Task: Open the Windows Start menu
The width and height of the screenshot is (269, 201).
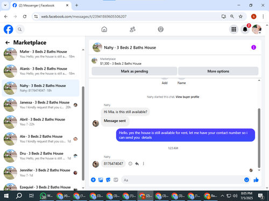Action: (x=6, y=196)
